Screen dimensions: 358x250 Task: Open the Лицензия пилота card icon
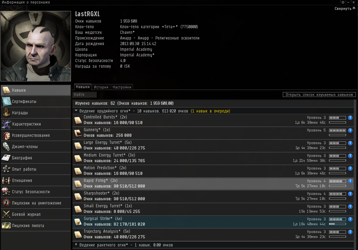[6, 226]
